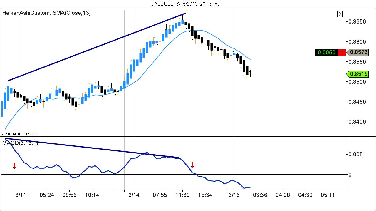376x211 pixels.
Task: Select the 6/15 label on the time axis
Action: pyautogui.click(x=234, y=195)
